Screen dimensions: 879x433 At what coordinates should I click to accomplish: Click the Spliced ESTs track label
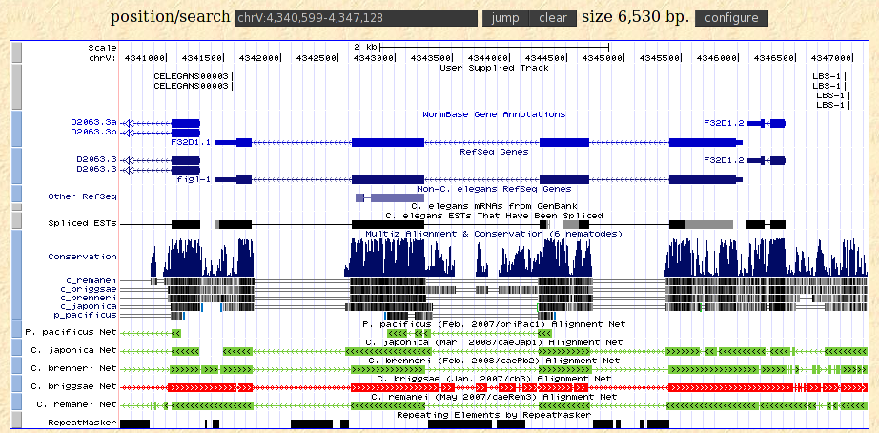point(82,223)
